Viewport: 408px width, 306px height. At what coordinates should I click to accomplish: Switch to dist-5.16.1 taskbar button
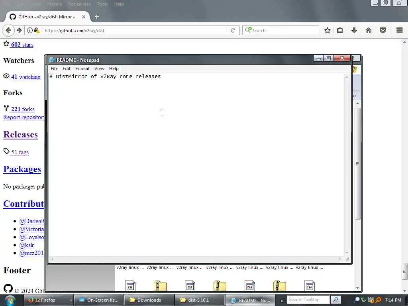point(199,300)
